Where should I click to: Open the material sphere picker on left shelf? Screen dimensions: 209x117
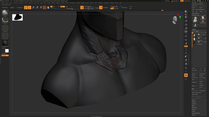click(x=5, y=43)
